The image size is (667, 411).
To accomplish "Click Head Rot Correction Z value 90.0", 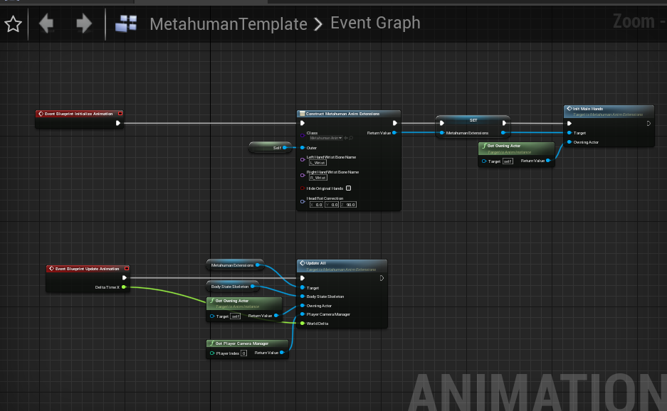I will point(348,205).
